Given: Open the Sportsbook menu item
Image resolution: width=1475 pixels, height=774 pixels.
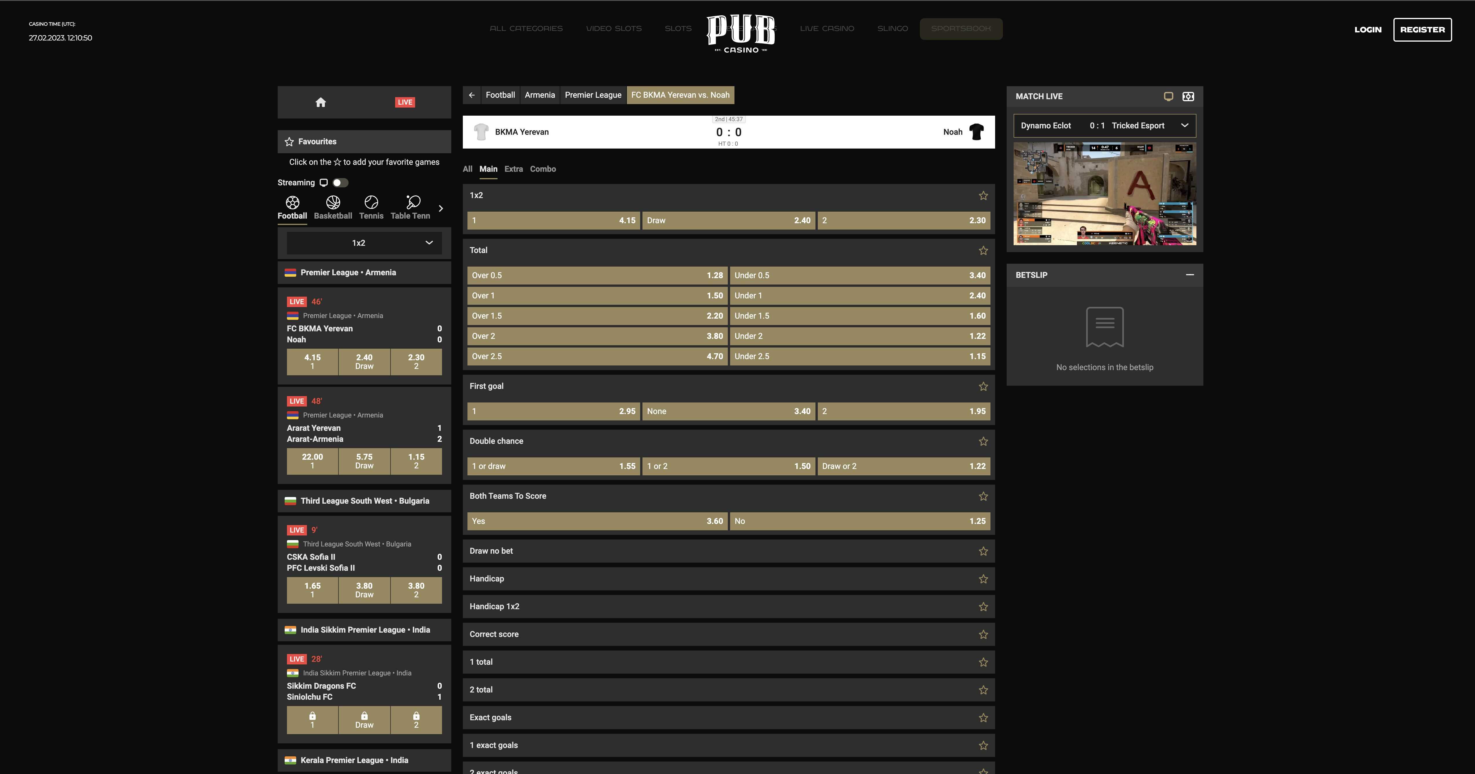Looking at the screenshot, I should coord(961,28).
